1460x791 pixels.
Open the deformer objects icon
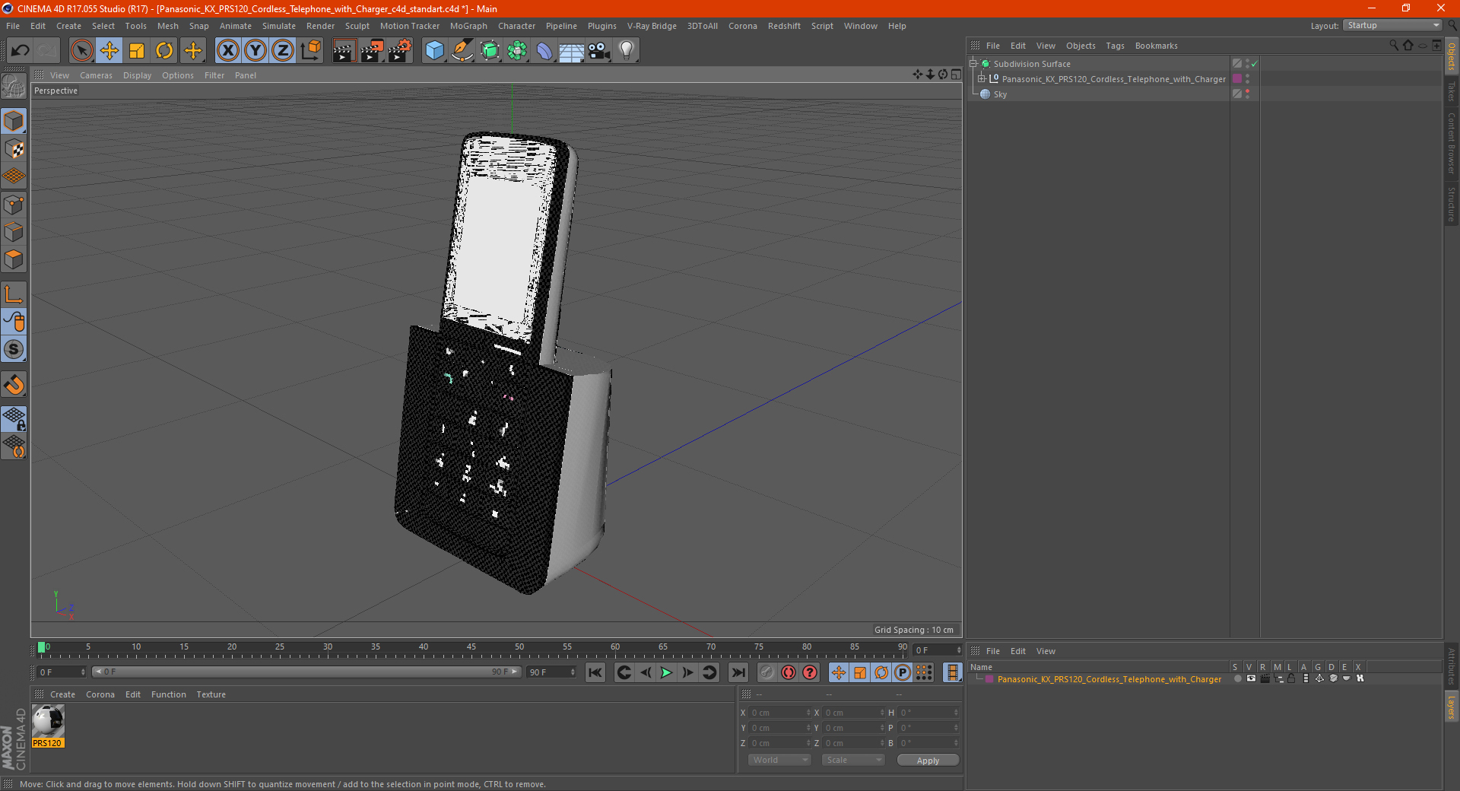544,51
